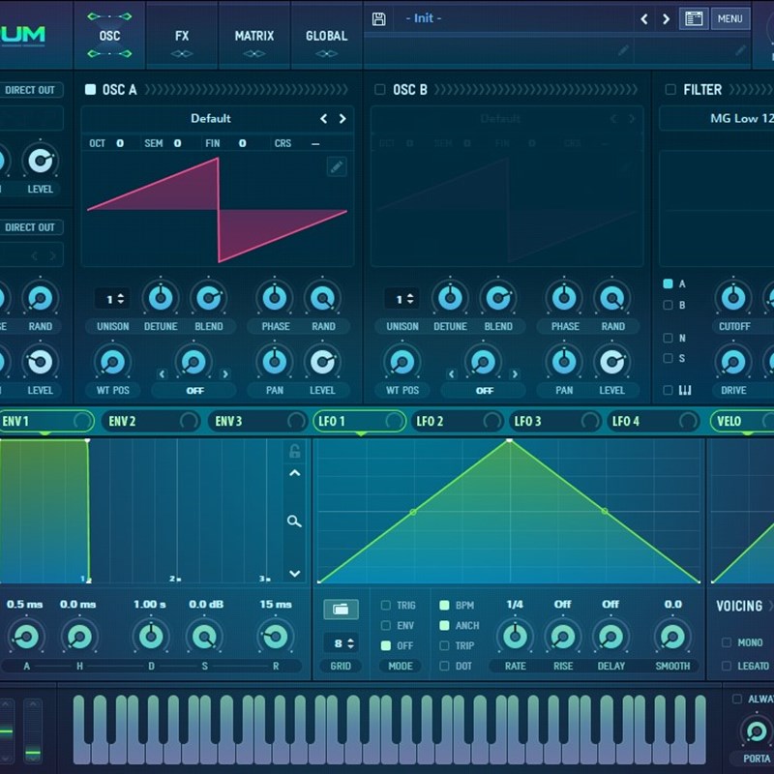Adjust the OSC A RAND knob
Image resolution: width=774 pixels, height=774 pixels.
point(322,298)
